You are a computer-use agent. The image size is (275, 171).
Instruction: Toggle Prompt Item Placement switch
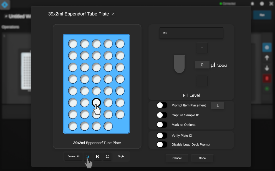tap(162, 105)
